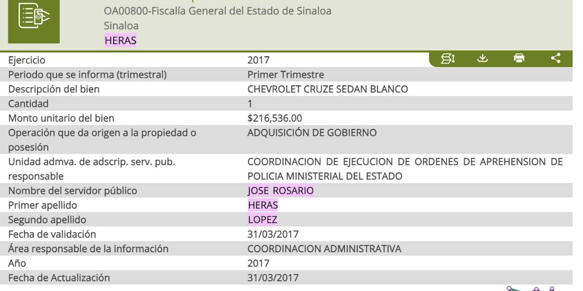Click the highlighted name JOSE ROSARIO
The height and width of the screenshot is (291, 583).
tap(280, 191)
